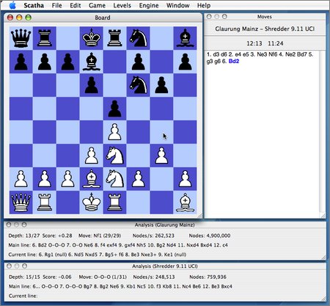Open the Help menu
Screen dimensions: 330x306
(204, 5)
